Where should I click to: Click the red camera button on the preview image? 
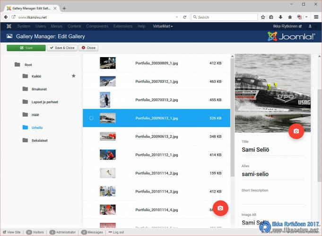pyautogui.click(x=296, y=131)
